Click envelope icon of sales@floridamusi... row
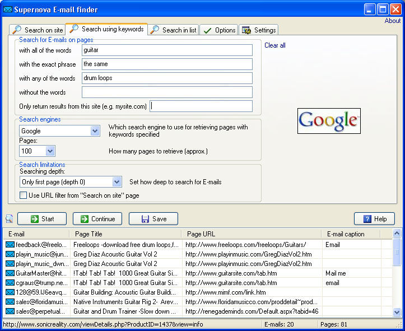Image resolution: width=405 pixels, height=331 pixels. click(10, 302)
